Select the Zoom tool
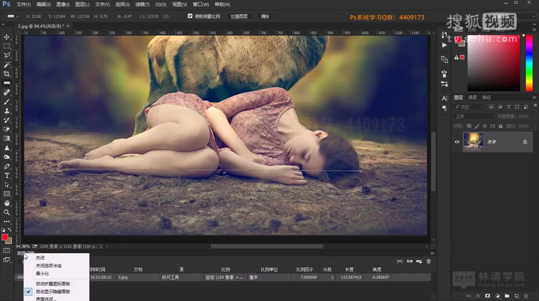 [7, 212]
